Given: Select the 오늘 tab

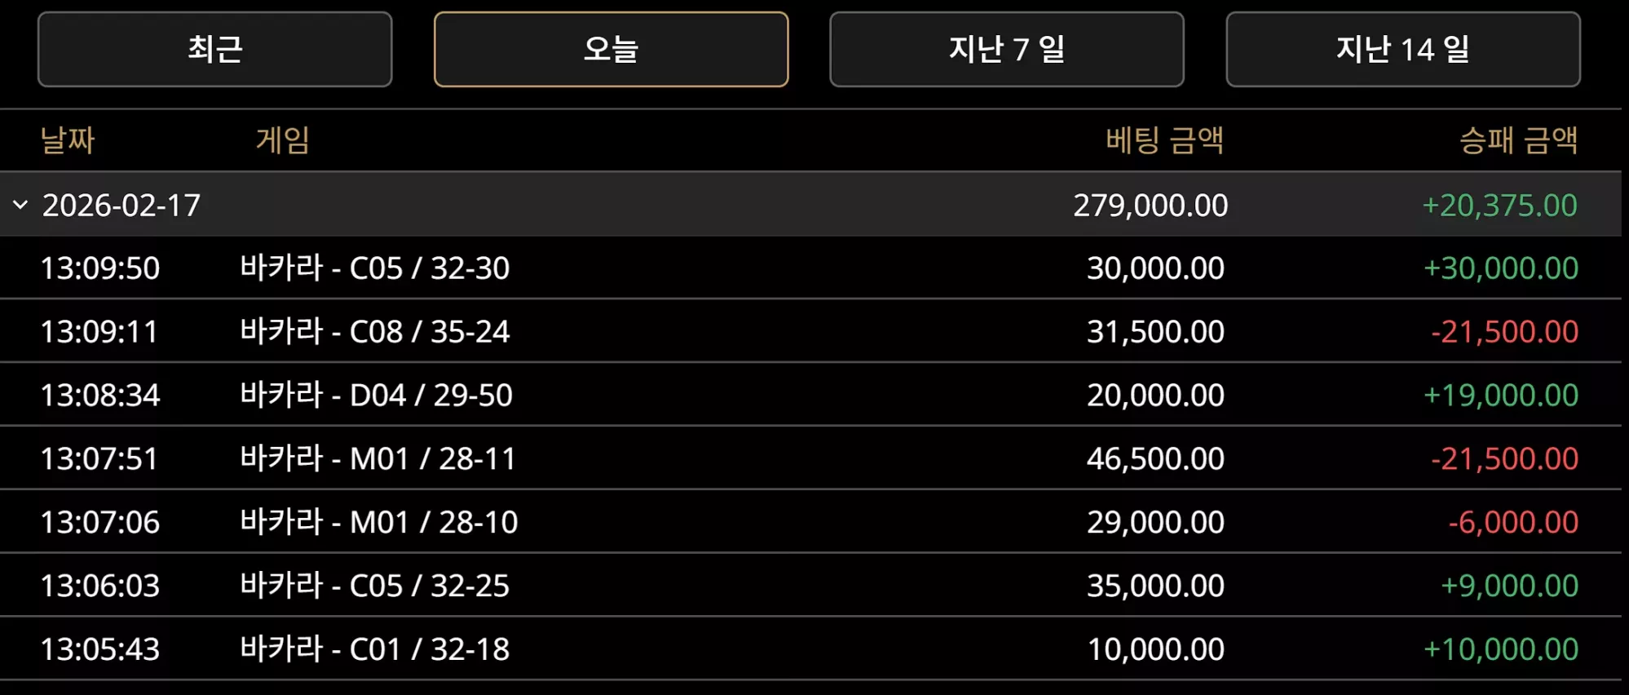Looking at the screenshot, I should pyautogui.click(x=611, y=49).
